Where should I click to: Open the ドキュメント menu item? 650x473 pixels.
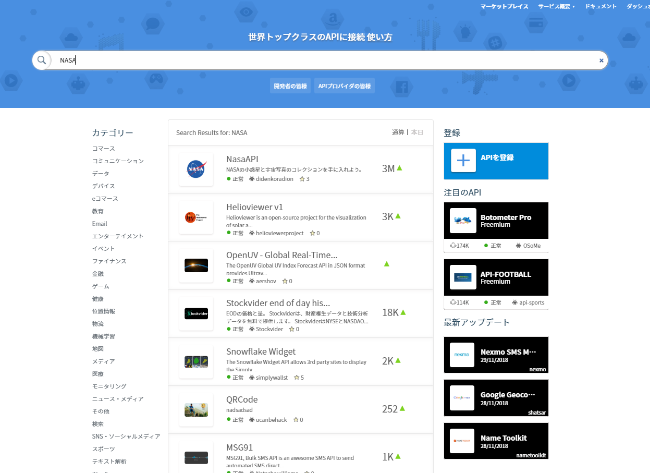coord(600,6)
